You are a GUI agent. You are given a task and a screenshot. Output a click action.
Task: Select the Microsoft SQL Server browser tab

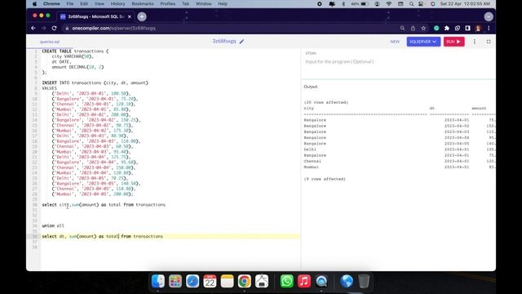95,16
